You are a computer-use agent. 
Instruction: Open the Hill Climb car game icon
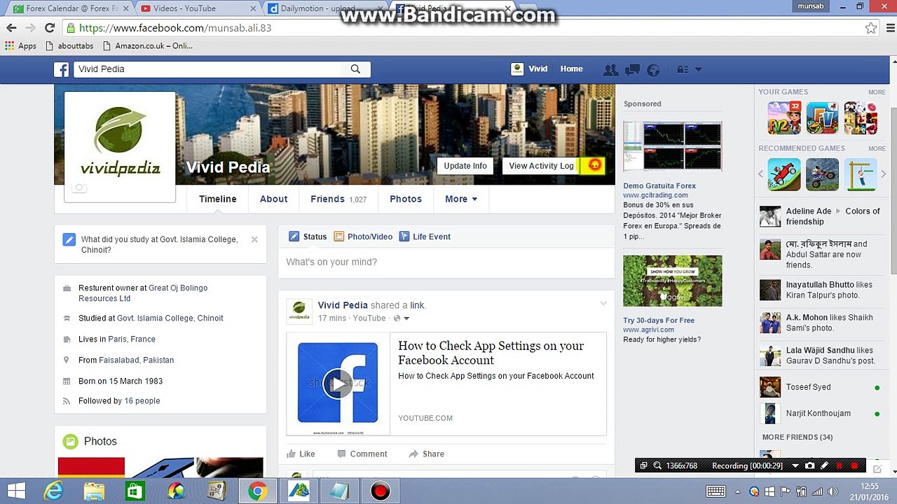(x=784, y=174)
